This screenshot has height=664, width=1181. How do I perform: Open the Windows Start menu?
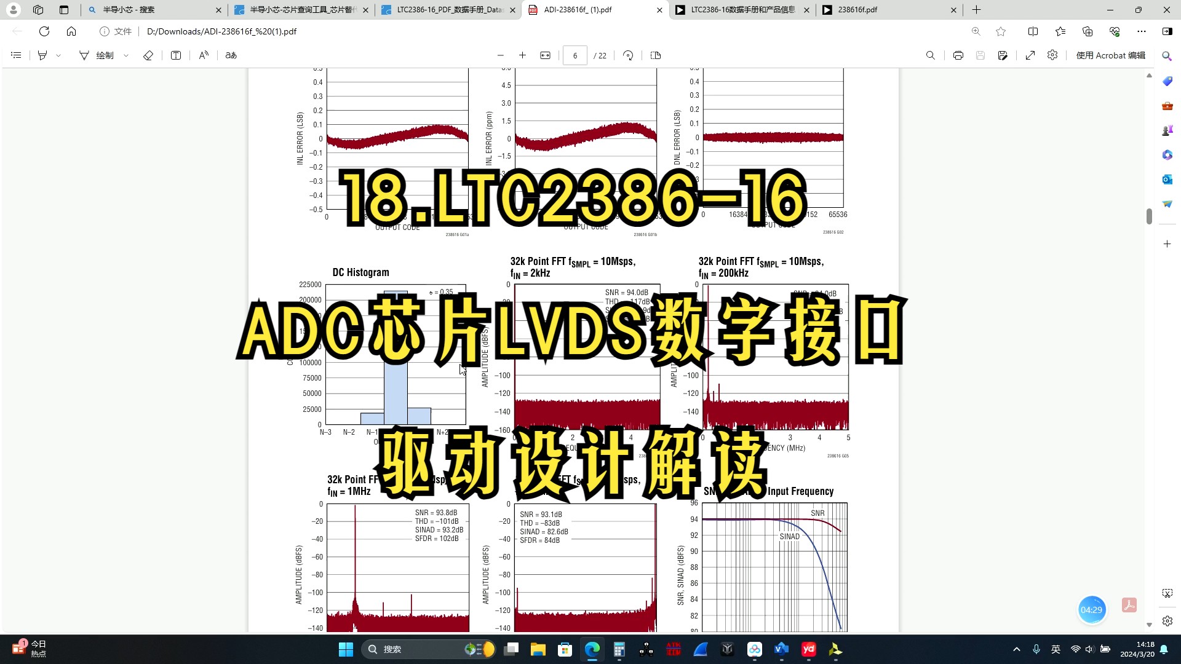point(346,649)
